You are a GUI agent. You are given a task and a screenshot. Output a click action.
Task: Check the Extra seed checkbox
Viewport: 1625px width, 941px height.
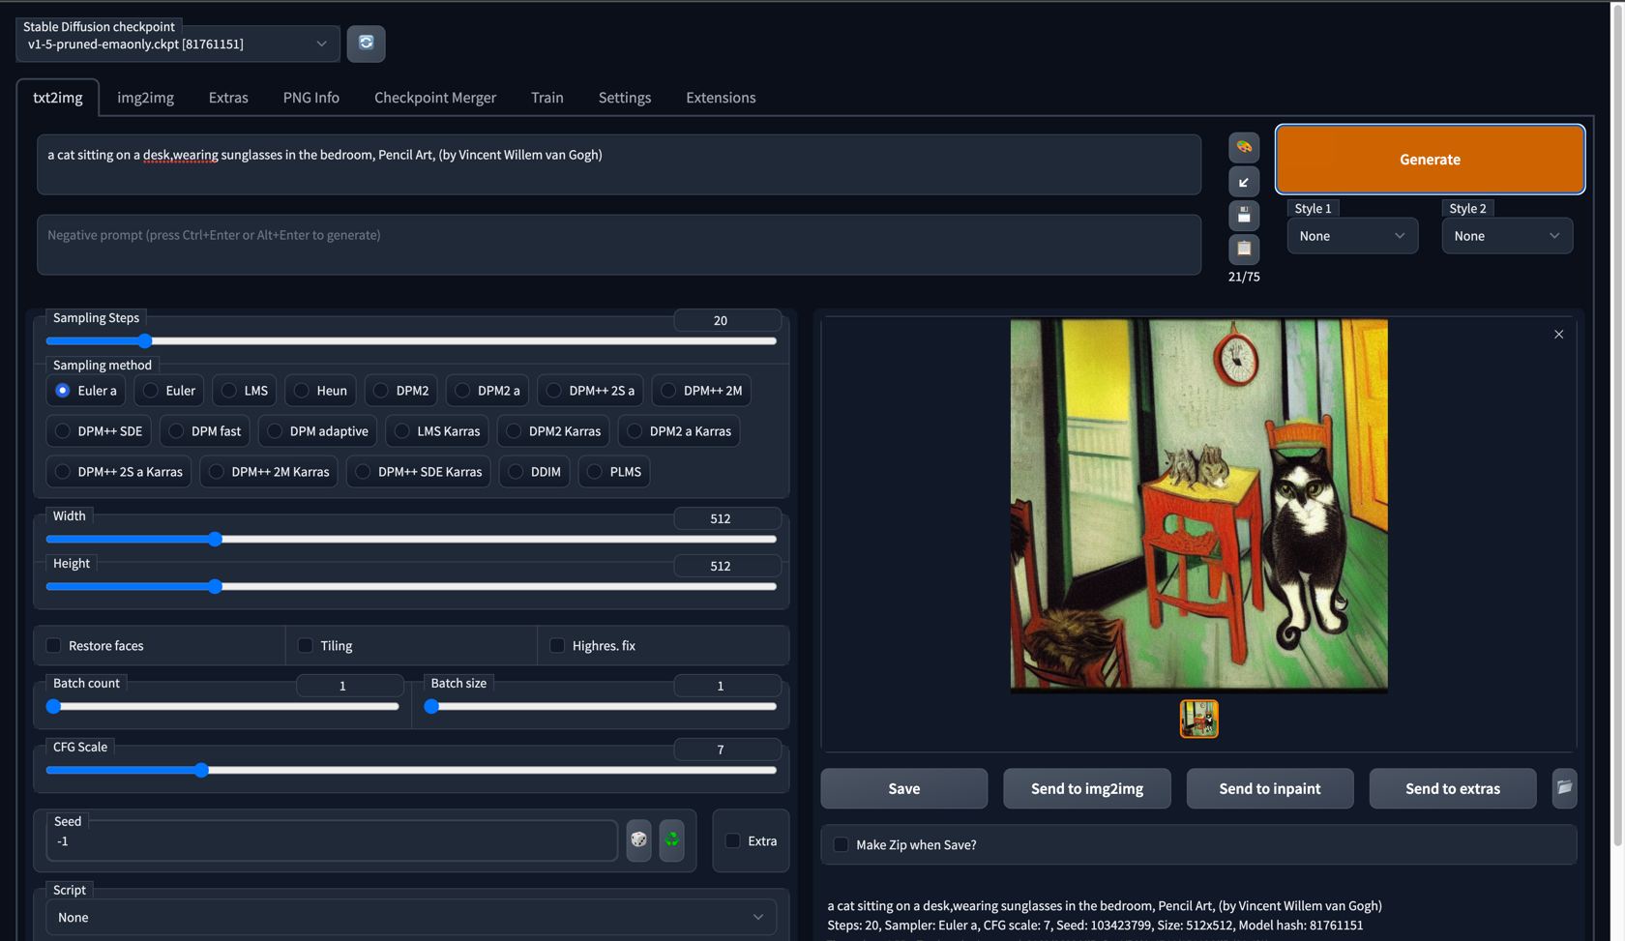[733, 840]
